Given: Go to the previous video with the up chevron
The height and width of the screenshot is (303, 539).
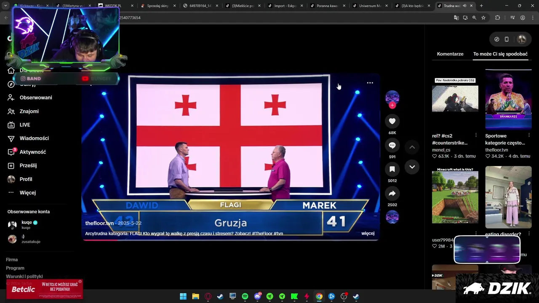Looking at the screenshot, I should pos(412,147).
